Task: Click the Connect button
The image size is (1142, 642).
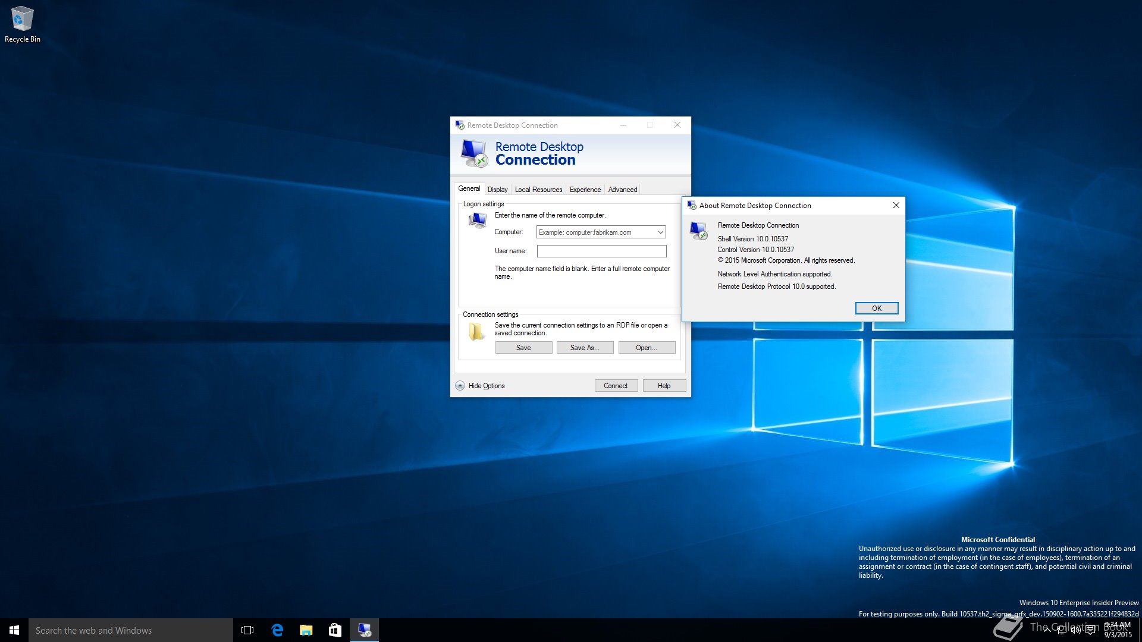Action: 616,386
